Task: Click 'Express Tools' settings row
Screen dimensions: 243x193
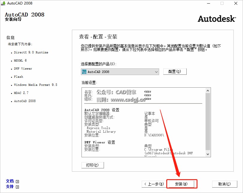Action: point(98,128)
